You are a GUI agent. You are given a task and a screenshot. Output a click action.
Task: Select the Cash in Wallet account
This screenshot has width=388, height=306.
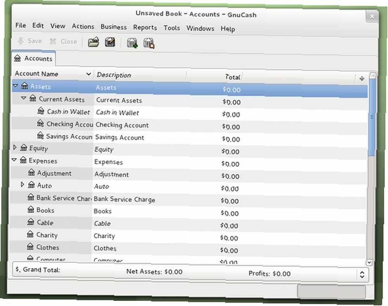point(189,113)
